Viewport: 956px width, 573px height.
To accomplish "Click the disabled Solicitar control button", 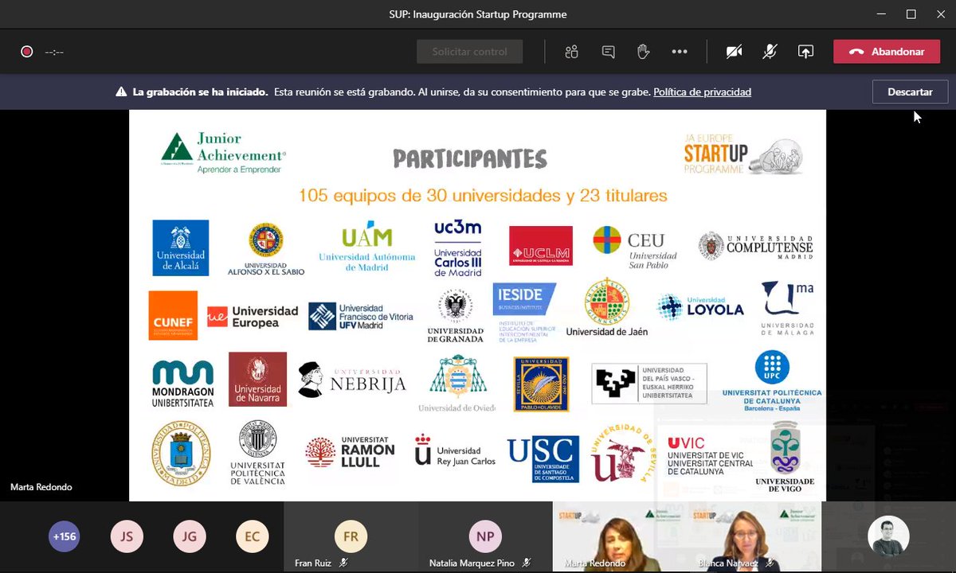I will click(x=469, y=52).
